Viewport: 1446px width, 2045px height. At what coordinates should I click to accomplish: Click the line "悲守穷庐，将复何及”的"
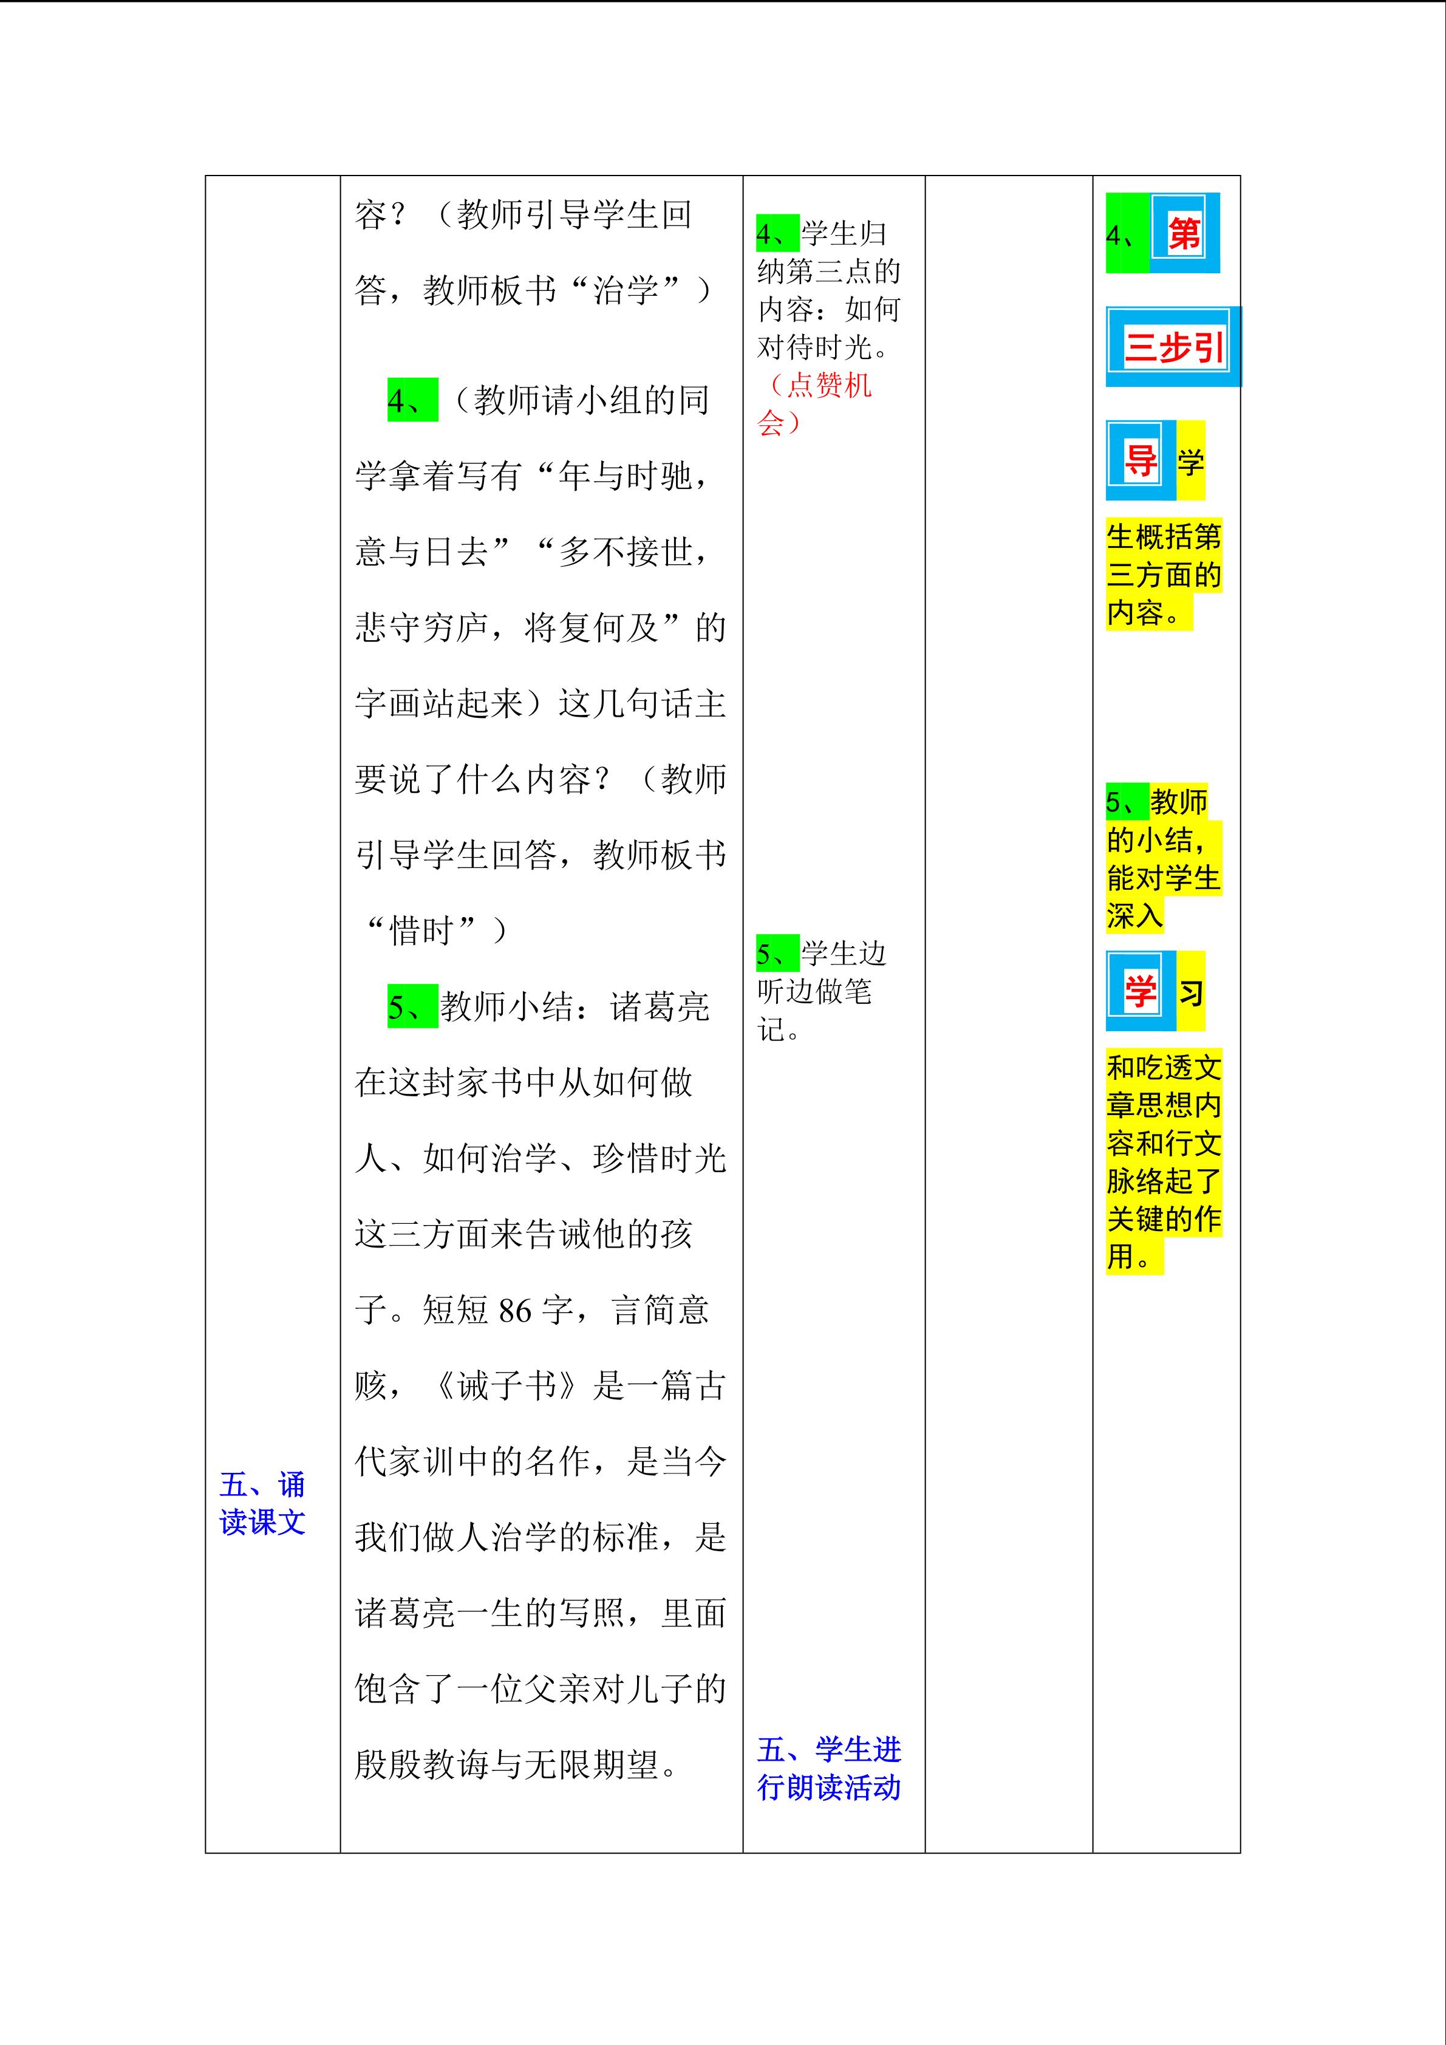click(x=541, y=628)
